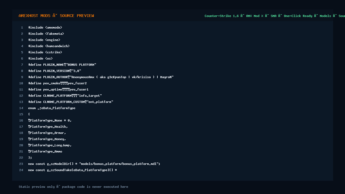Click the PLUGIN_VERSION "3.0" define line
The image size is (345, 194).
[x=55, y=71]
